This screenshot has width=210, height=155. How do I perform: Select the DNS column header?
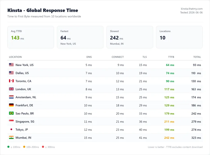point(89,57)
